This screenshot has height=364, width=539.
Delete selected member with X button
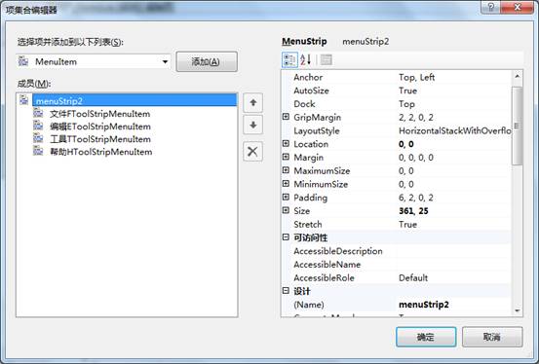click(253, 151)
